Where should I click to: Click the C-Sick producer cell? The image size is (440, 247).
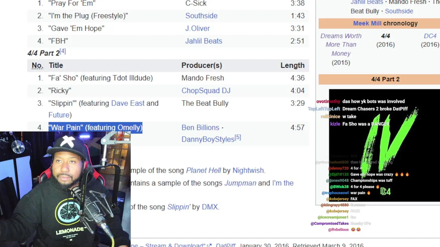click(196, 3)
